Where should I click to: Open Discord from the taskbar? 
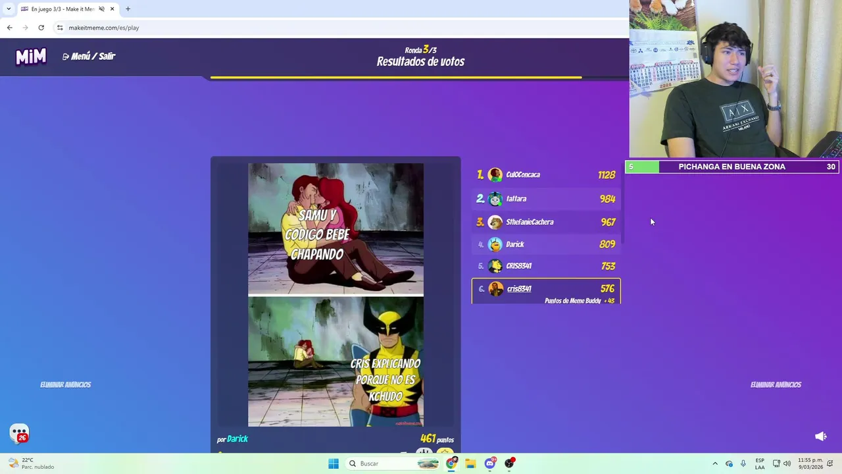[x=490, y=463]
